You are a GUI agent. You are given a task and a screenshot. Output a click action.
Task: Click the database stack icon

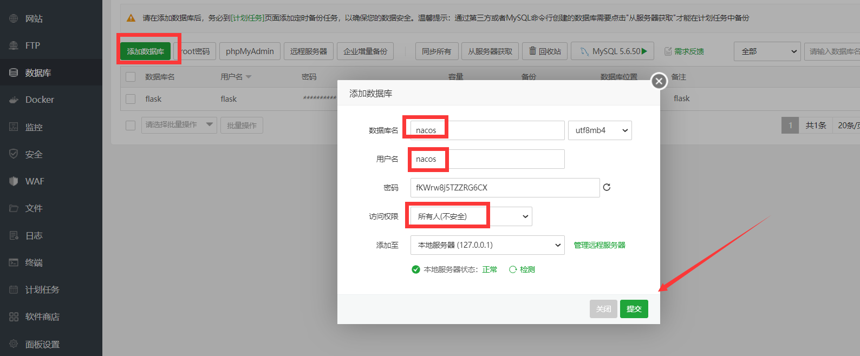click(14, 72)
